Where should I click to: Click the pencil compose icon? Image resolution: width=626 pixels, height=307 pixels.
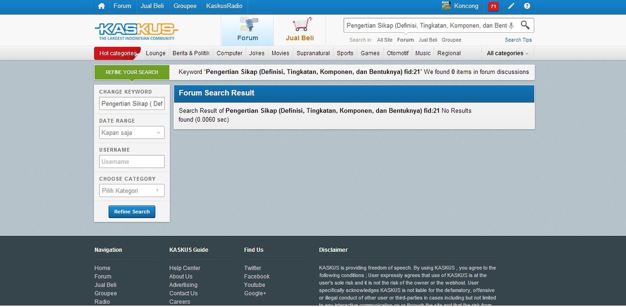pyautogui.click(x=511, y=6)
